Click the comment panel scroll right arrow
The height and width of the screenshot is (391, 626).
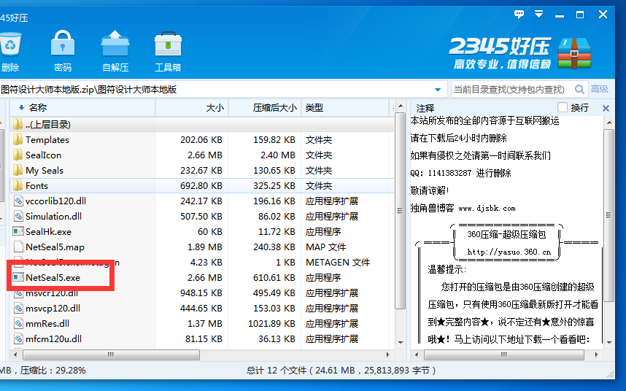point(597,355)
